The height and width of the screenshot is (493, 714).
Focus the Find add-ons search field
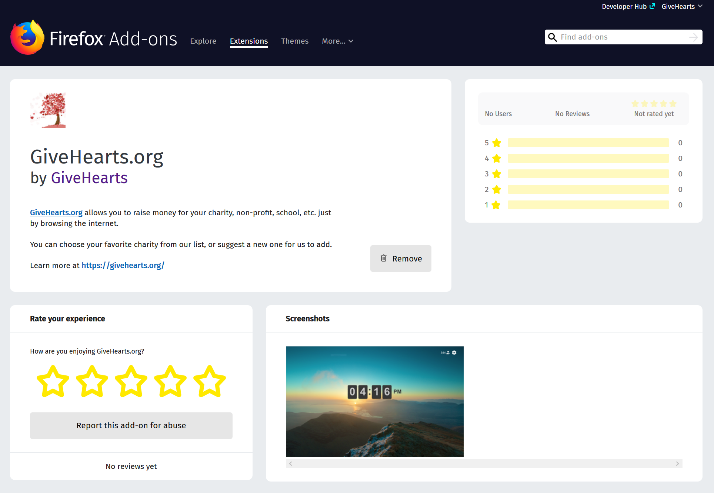click(x=623, y=37)
